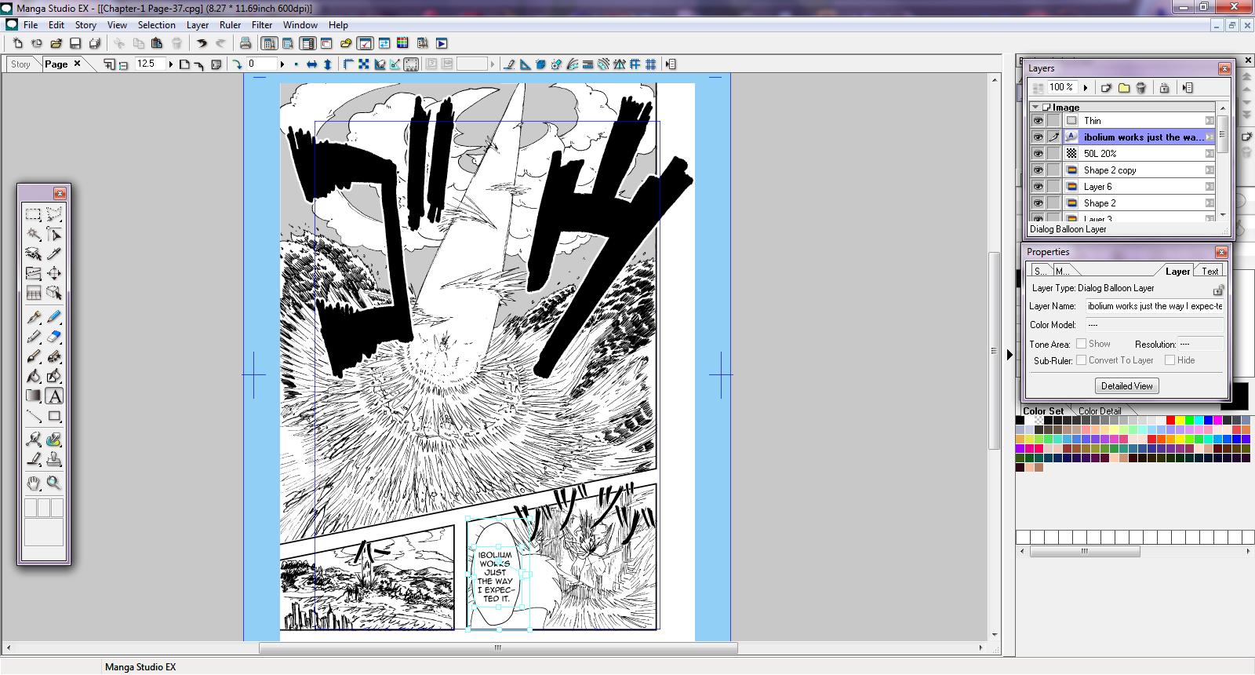Screen dimensions: 1255x675
Task: Create a new layer folder in Layers panel
Action: coord(1124,88)
